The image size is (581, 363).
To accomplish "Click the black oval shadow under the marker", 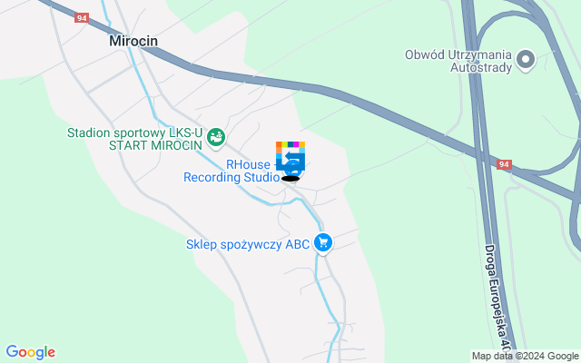I will tap(290, 179).
